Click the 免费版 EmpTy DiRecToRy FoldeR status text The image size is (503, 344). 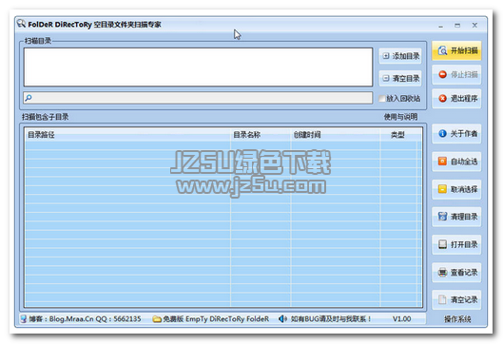pos(216,319)
